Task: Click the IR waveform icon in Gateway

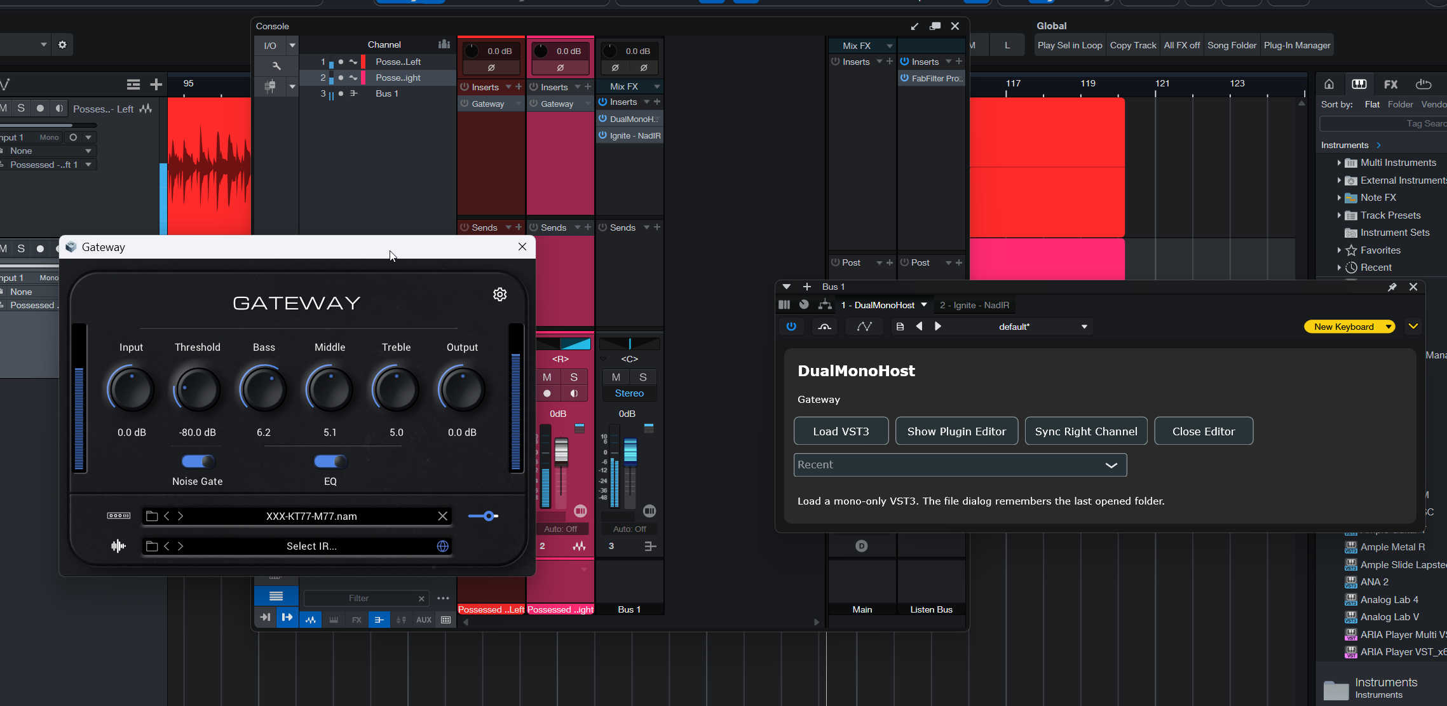Action: pos(118,546)
